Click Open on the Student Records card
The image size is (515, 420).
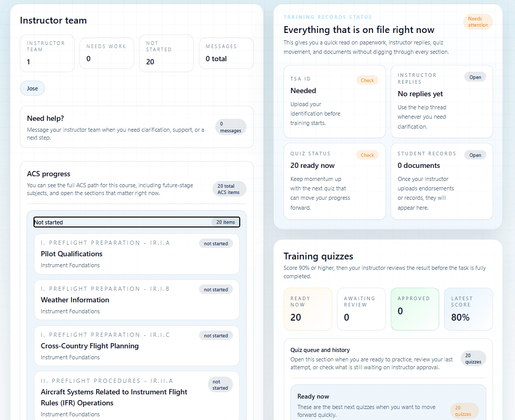click(475, 155)
